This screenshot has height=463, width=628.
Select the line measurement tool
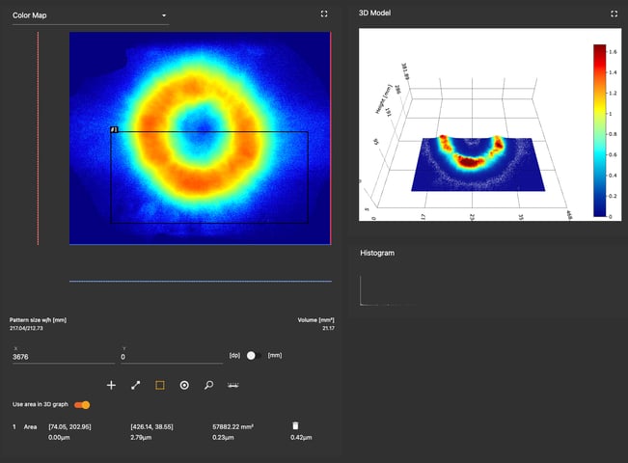click(x=135, y=385)
